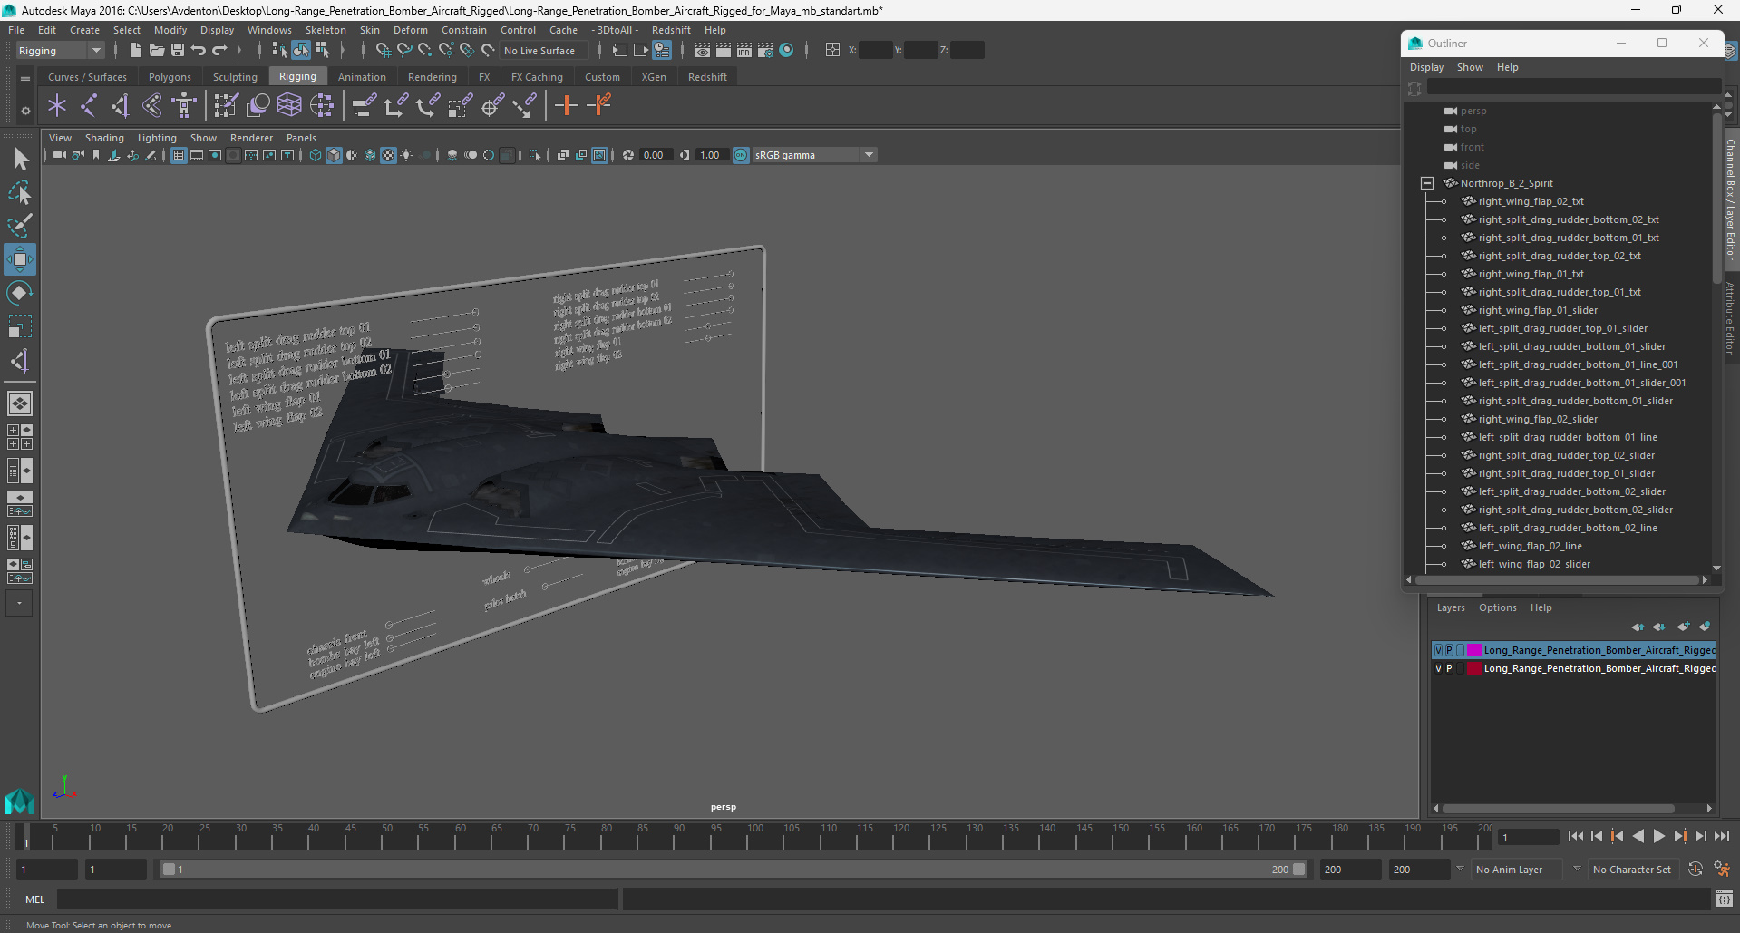The width and height of the screenshot is (1740, 933).
Task: Open the Script Editor icon
Action: coord(1725,899)
